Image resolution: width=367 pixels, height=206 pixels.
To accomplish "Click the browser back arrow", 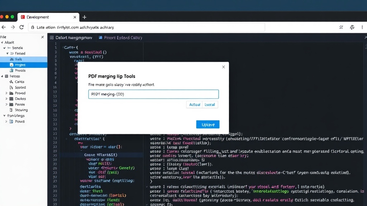I will (x=4, y=27).
